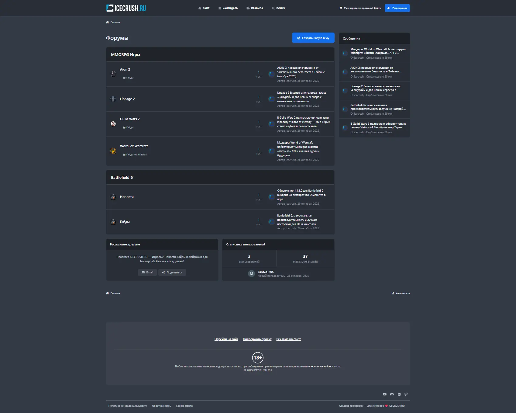Click the Aion 2 forum icon

[x=113, y=74]
